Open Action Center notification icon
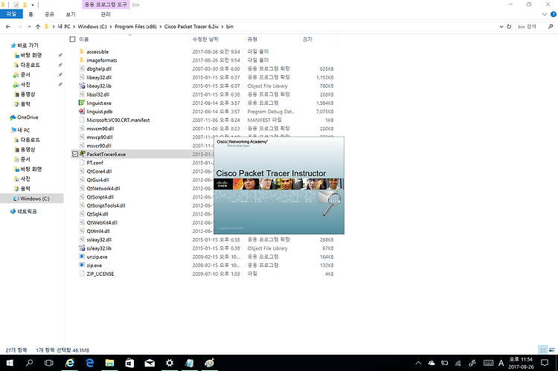Image resolution: width=558 pixels, height=371 pixels. point(545,363)
